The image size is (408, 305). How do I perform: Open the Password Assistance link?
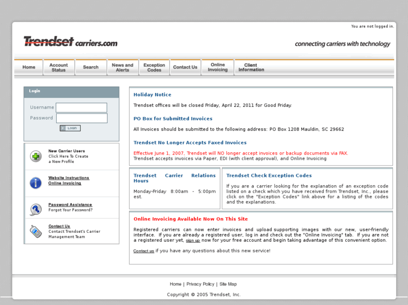click(70, 205)
